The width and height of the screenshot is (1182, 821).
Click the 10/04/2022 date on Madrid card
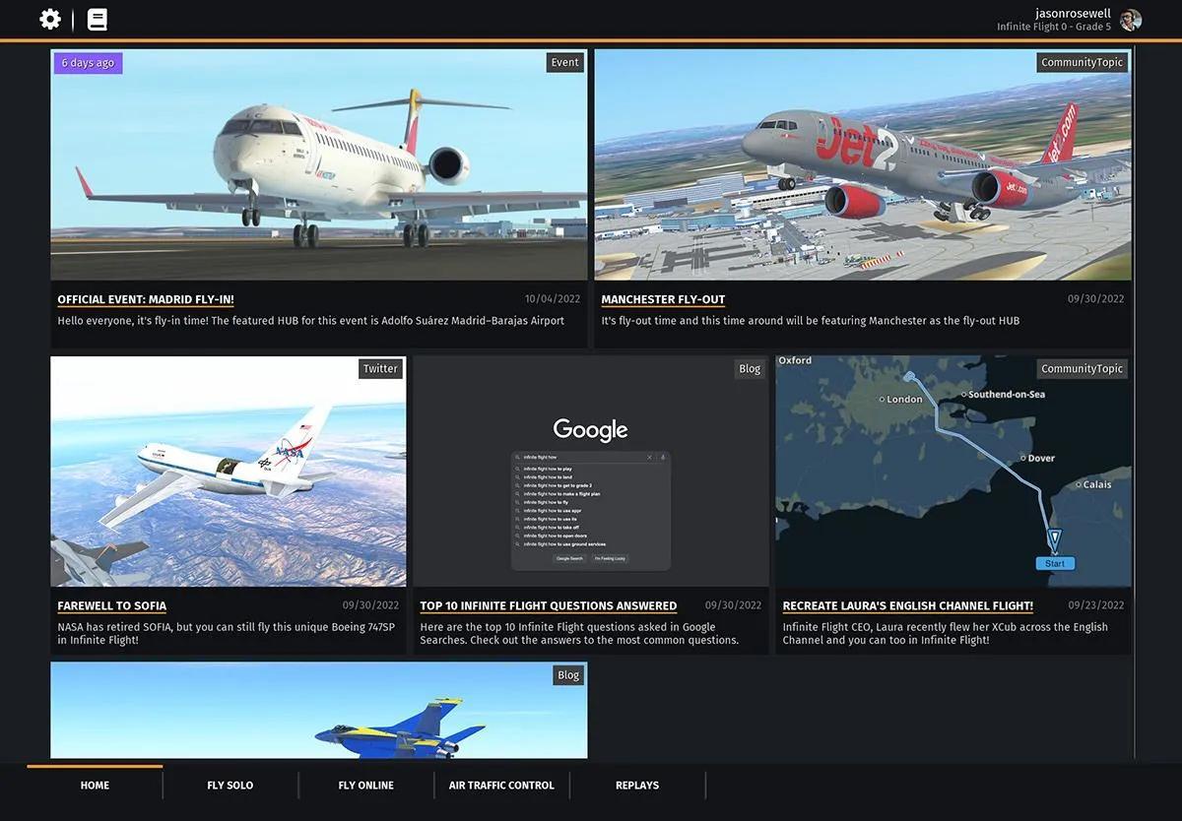click(x=553, y=299)
